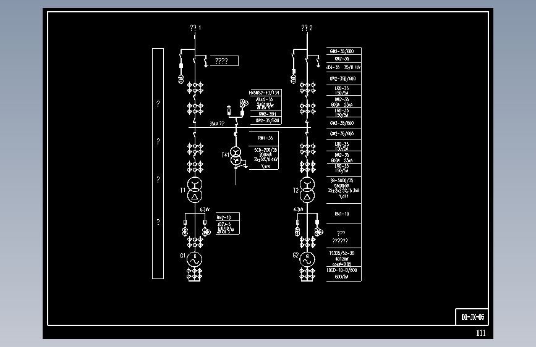Click the 6.3kV label below T2
The height and width of the screenshot is (347, 536).
click(298, 209)
